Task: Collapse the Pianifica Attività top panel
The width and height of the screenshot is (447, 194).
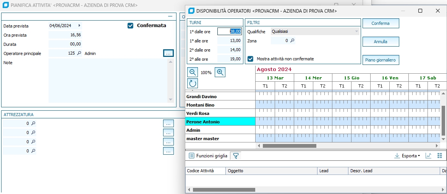Action: pos(170,16)
